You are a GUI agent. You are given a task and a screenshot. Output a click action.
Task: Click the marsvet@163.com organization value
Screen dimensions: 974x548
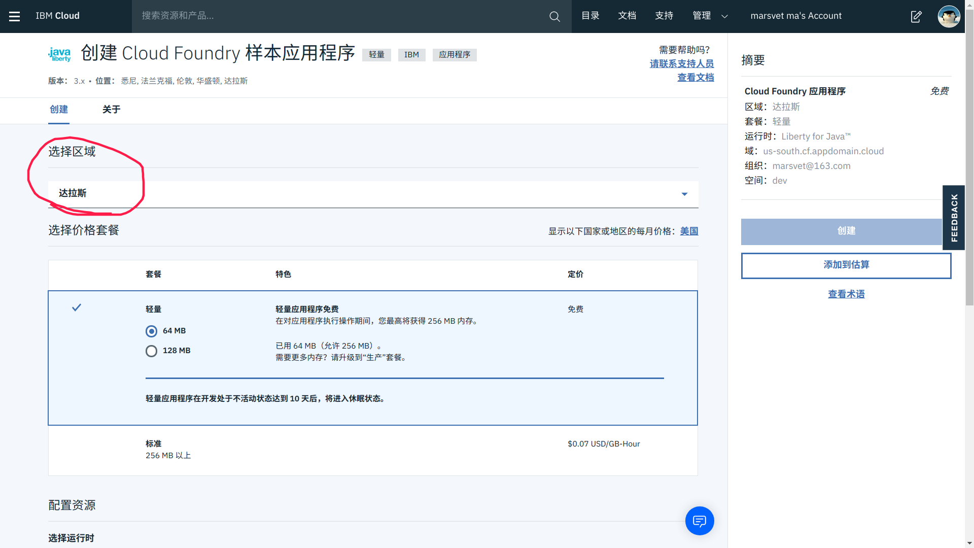pyautogui.click(x=811, y=166)
